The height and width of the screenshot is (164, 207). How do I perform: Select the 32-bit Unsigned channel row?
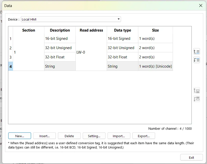tap(60, 48)
